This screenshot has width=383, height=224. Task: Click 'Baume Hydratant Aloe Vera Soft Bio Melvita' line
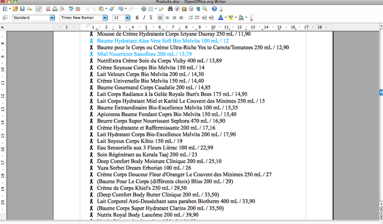click(163, 41)
